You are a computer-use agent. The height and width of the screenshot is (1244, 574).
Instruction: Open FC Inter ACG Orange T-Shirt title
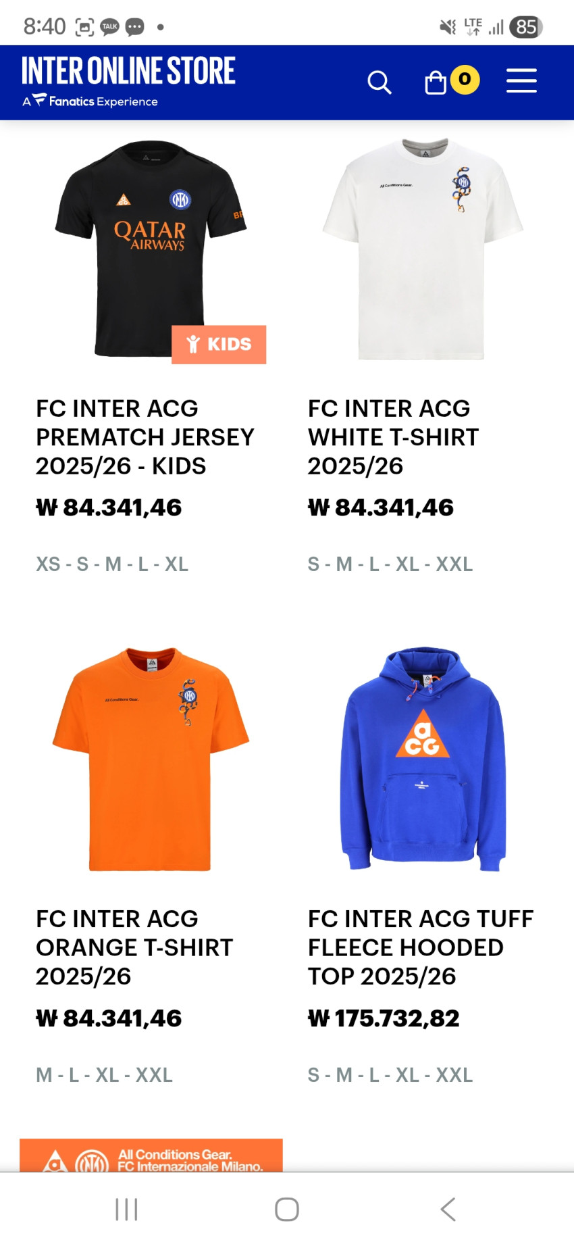(x=134, y=947)
